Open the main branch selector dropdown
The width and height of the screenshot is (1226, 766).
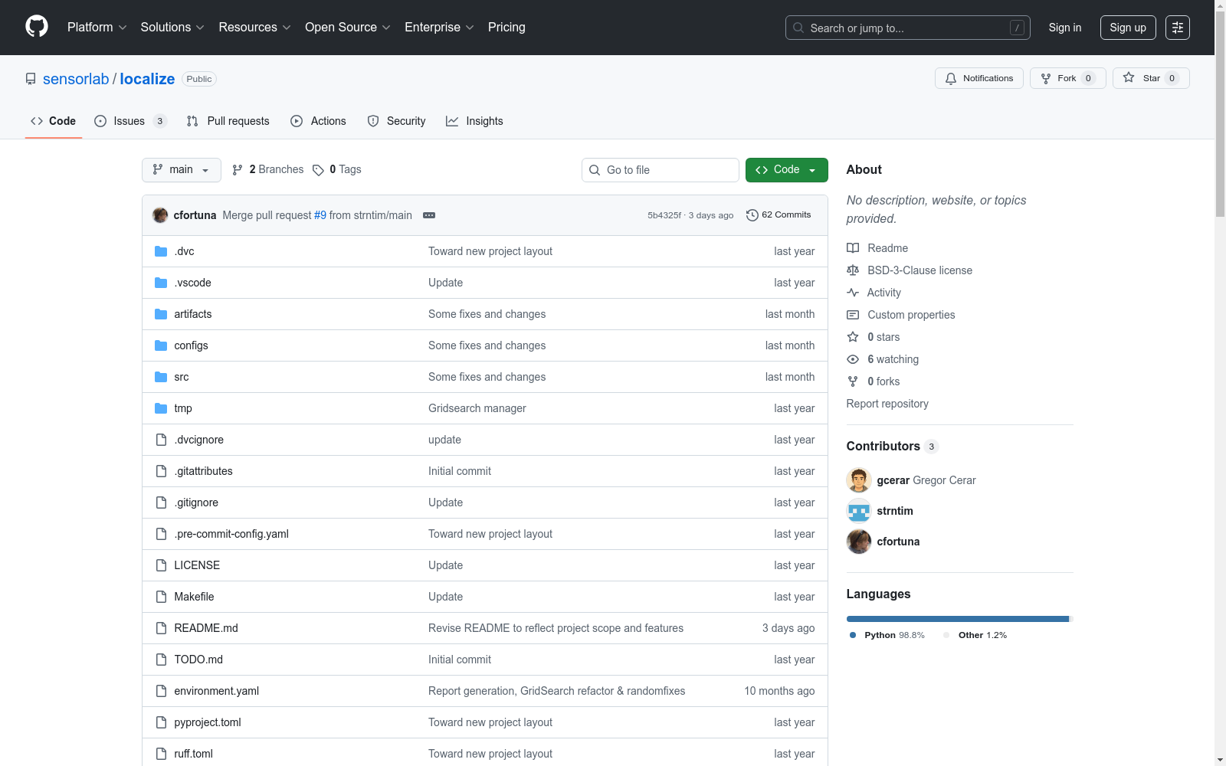(x=182, y=170)
